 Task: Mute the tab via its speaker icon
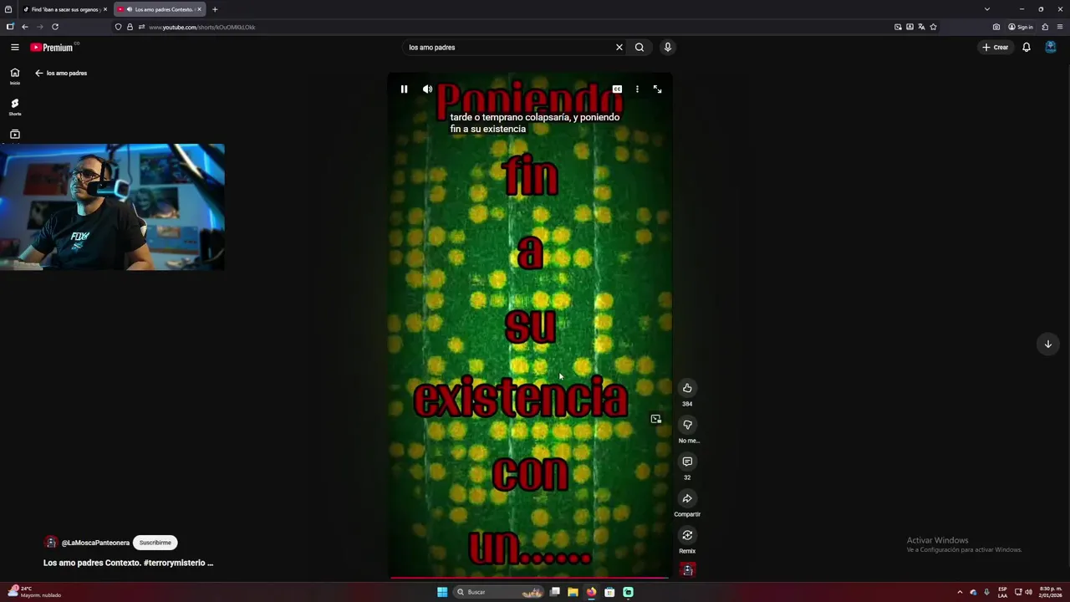pyautogui.click(x=129, y=9)
